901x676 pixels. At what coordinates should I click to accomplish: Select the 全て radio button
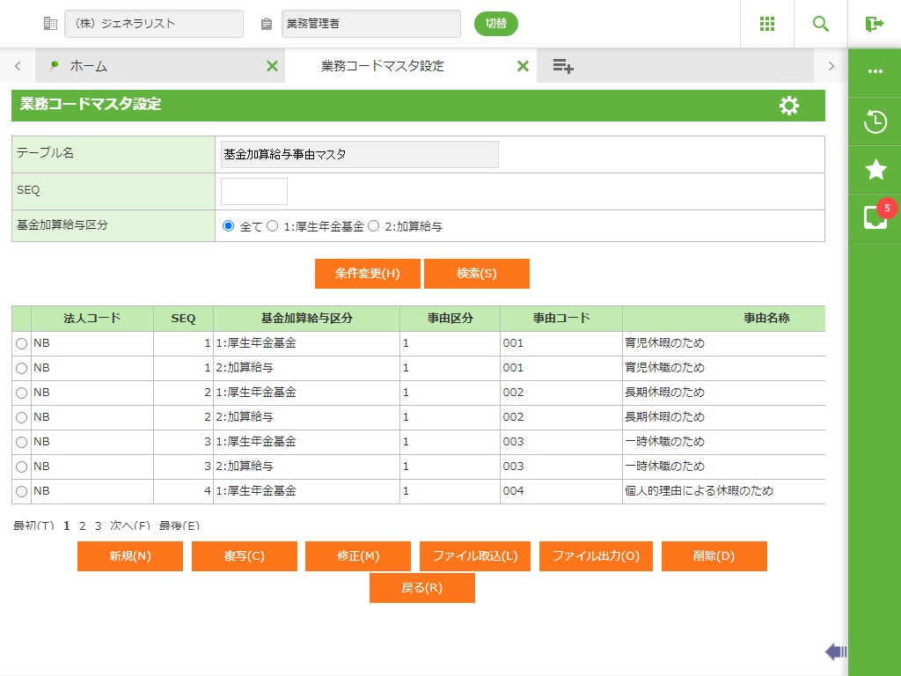click(229, 226)
